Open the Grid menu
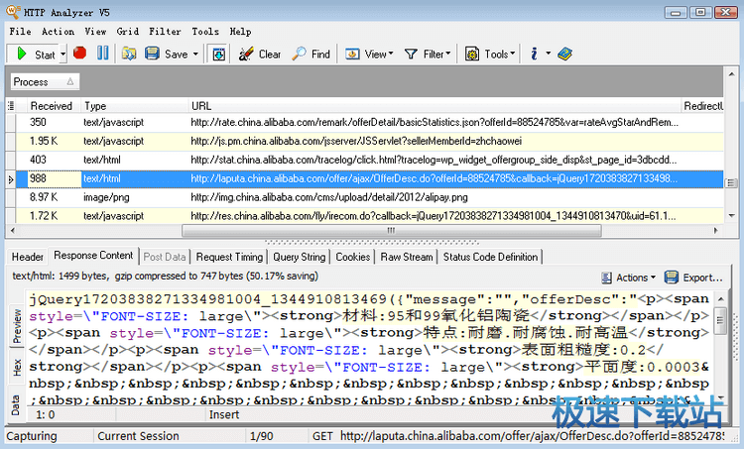The height and width of the screenshot is (449, 744). [x=128, y=32]
